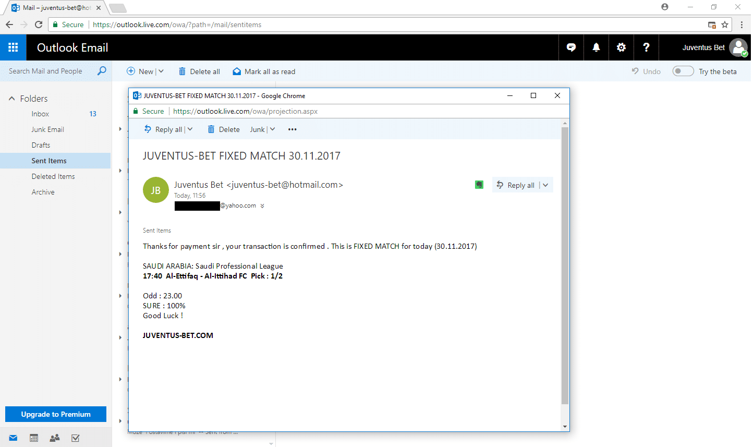Screen dimensions: 754x447
Task: Click Delete all button
Action: tap(199, 71)
